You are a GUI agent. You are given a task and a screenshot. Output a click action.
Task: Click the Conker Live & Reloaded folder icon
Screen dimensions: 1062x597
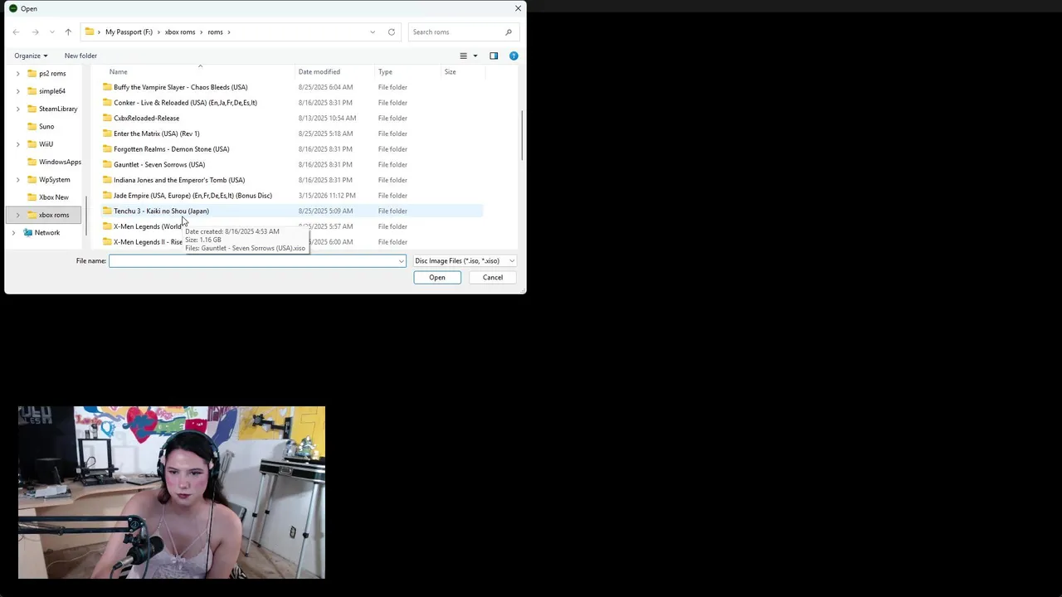pyautogui.click(x=107, y=103)
